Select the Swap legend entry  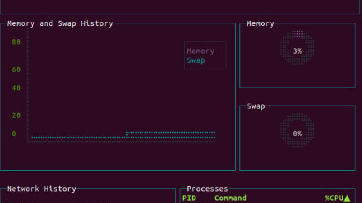[x=196, y=60]
